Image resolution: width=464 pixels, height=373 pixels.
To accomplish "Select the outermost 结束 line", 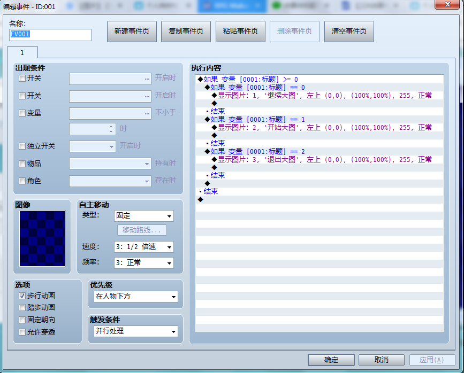I will [320, 191].
